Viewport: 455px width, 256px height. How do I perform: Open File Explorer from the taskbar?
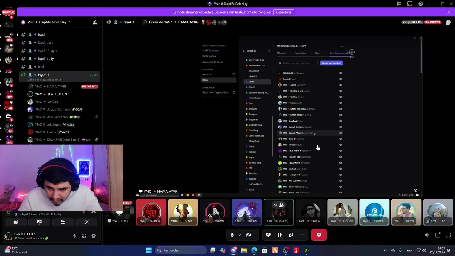[244, 250]
